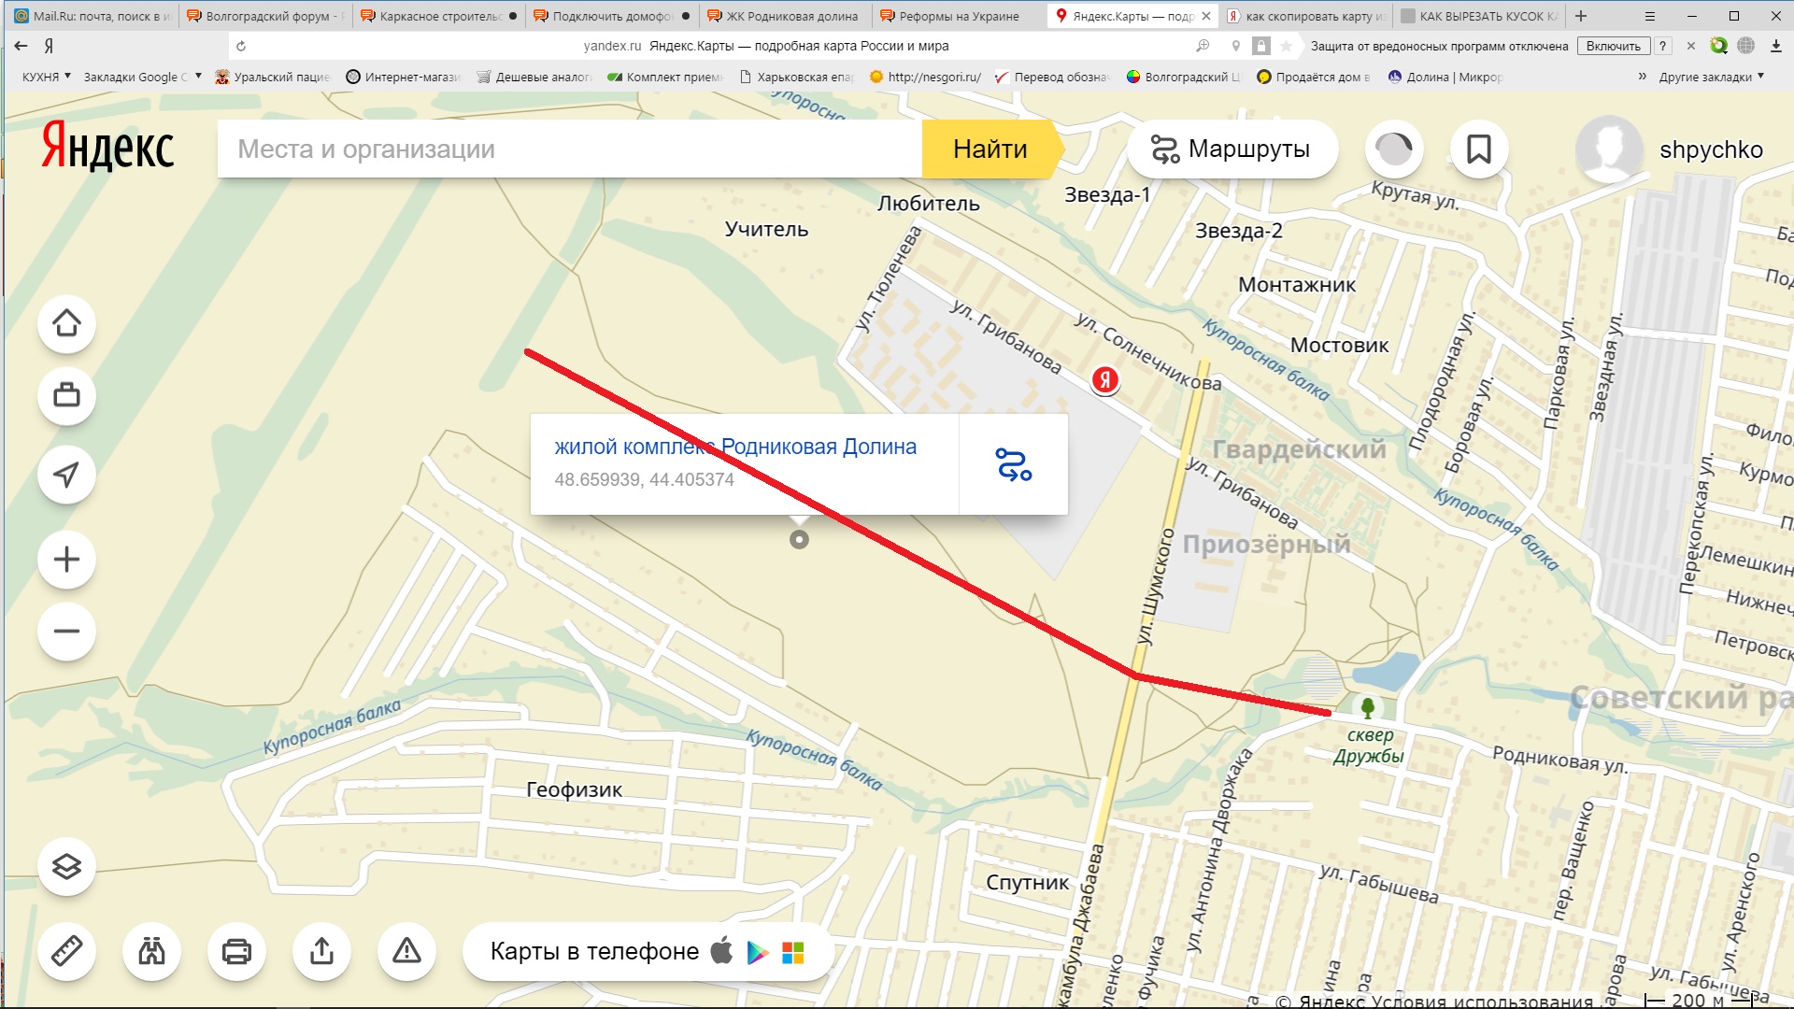This screenshot has height=1009, width=1794.
Task: Open saved bookmarks button on map
Action: pyautogui.click(x=1478, y=149)
